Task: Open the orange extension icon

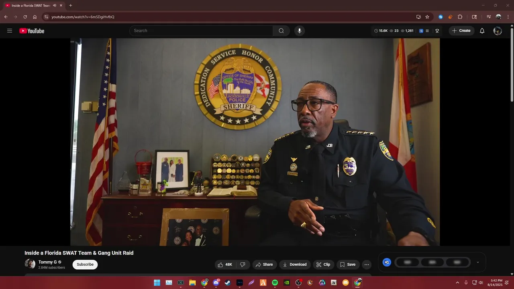Action: point(450,17)
